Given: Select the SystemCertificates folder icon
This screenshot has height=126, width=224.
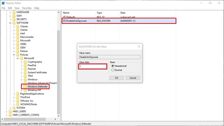Looking at the screenshot, I should click(25, 72).
